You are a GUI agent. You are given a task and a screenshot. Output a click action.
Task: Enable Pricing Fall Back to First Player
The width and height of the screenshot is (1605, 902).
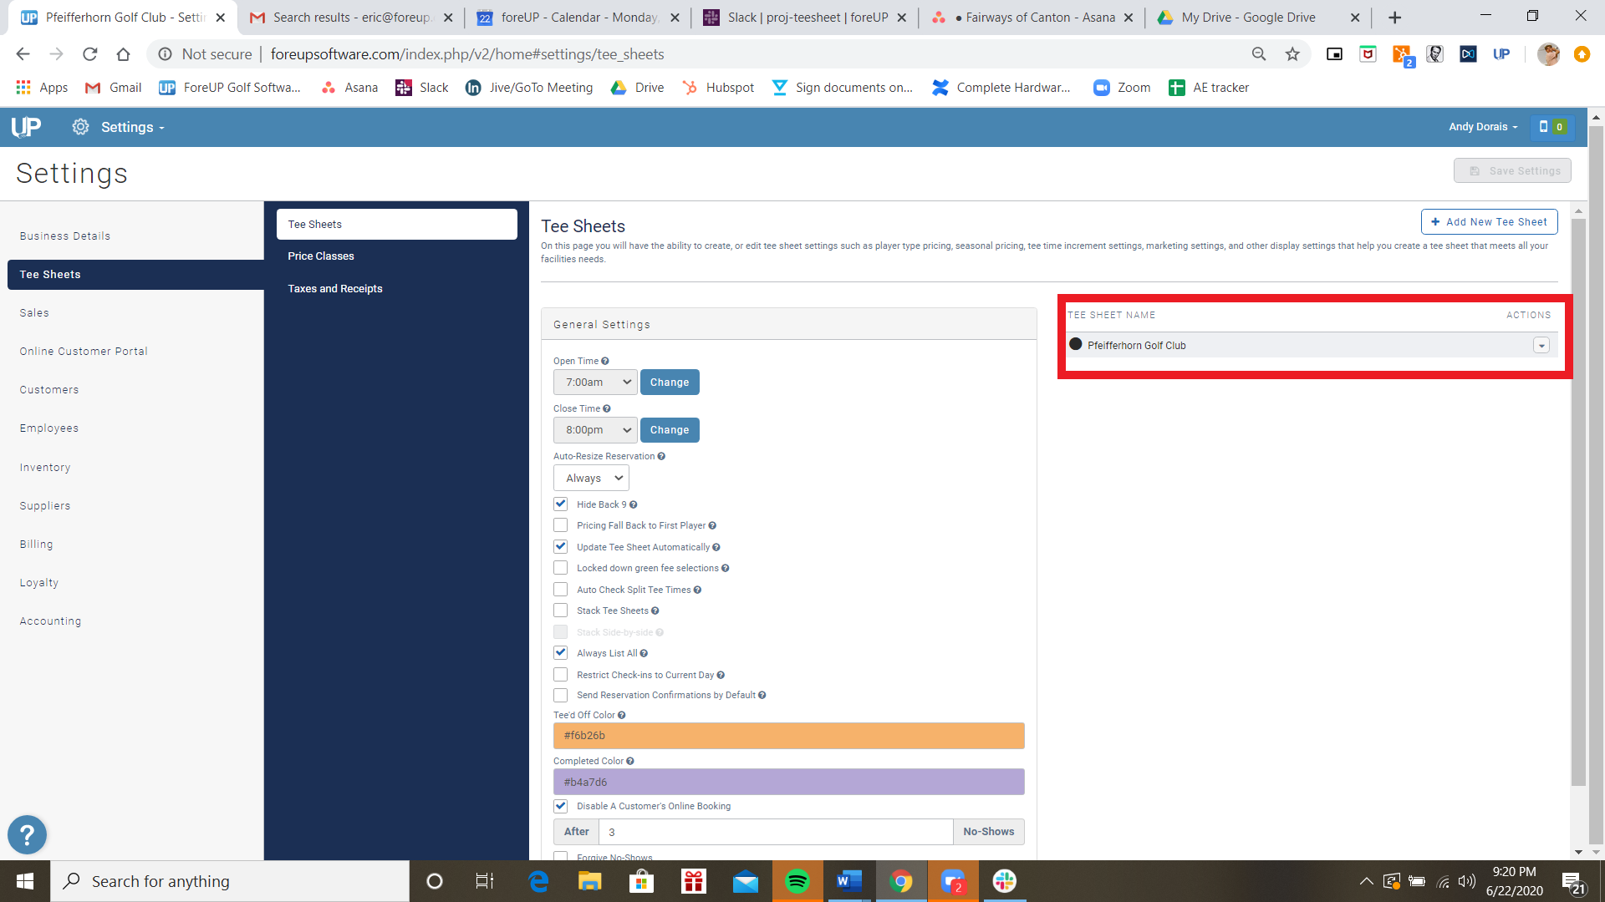tap(561, 525)
